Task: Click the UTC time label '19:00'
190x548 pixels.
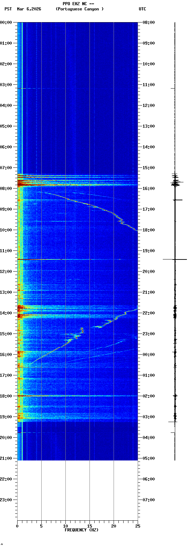Action: [149, 251]
